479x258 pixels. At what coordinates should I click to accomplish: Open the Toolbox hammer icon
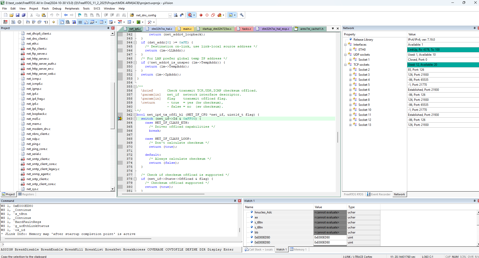(150, 22)
